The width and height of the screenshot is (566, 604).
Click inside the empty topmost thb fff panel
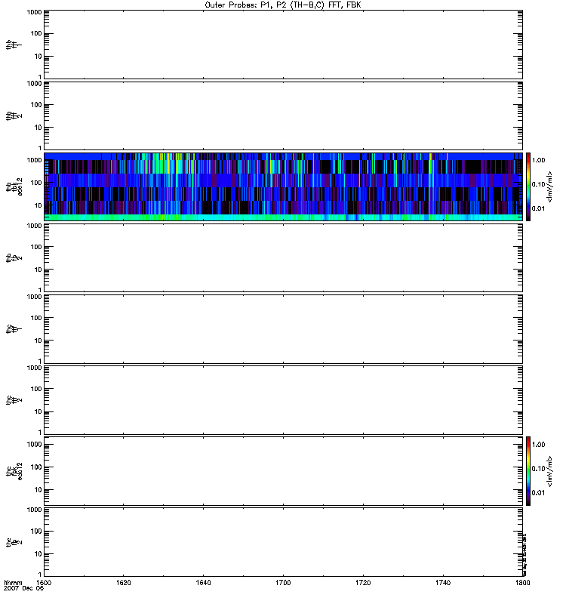pyautogui.click(x=283, y=44)
